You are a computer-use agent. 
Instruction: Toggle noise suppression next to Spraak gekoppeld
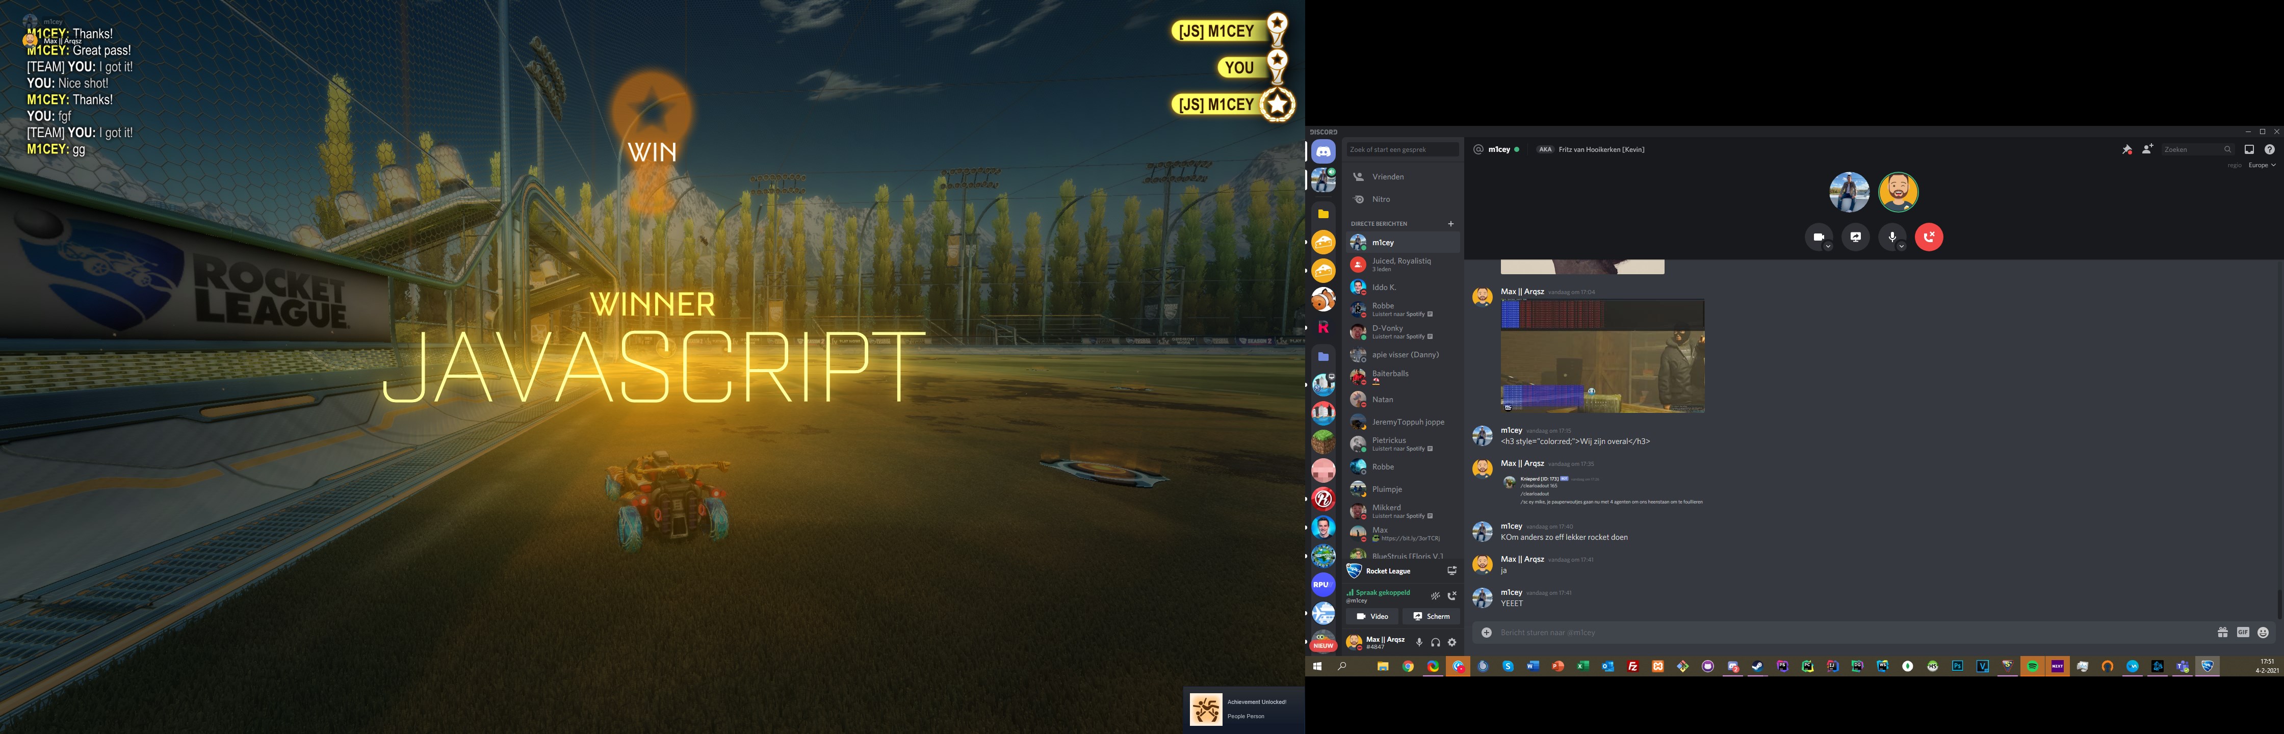(x=1435, y=596)
